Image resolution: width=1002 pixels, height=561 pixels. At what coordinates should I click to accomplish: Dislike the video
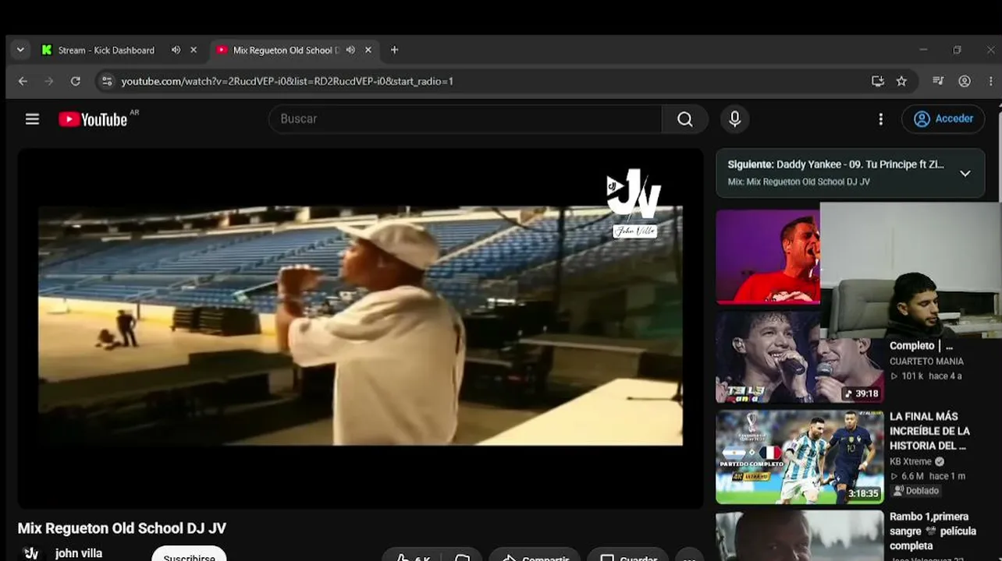point(463,556)
